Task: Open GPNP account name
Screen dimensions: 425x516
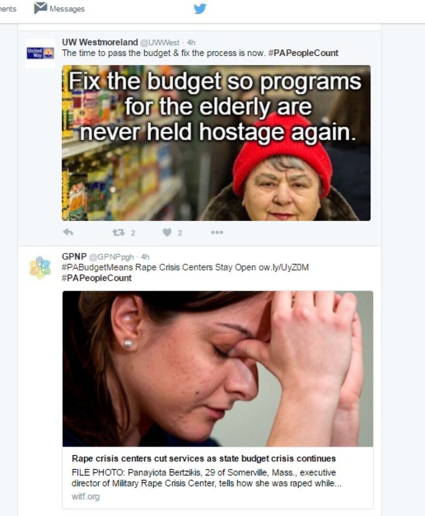Action: click(x=74, y=257)
